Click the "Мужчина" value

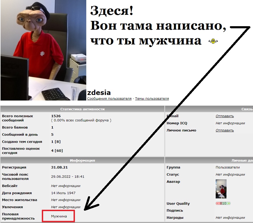pyautogui.click(x=59, y=216)
